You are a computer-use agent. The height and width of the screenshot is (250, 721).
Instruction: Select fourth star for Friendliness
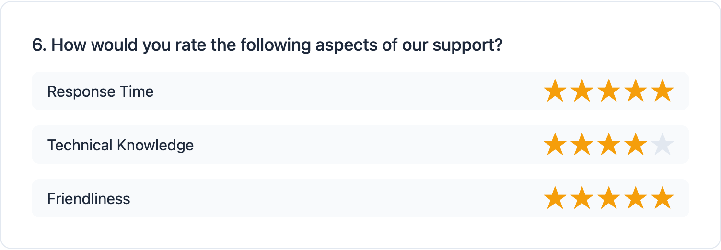point(636,198)
